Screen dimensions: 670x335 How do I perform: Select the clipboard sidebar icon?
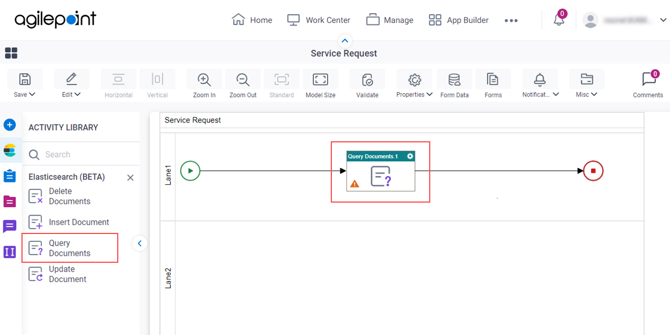coord(9,176)
